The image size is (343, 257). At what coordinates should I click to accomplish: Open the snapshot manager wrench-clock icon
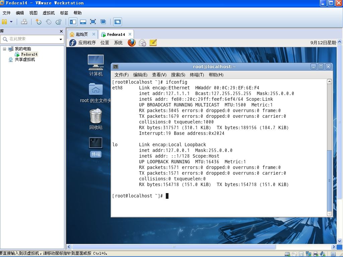[x=59, y=22]
